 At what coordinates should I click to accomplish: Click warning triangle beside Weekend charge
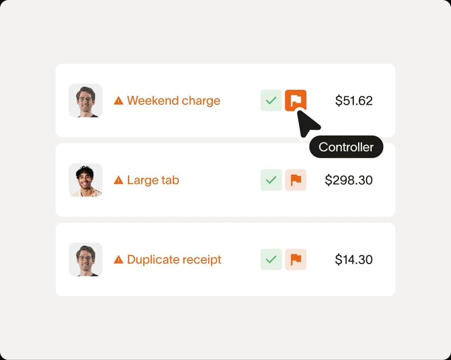coord(119,101)
